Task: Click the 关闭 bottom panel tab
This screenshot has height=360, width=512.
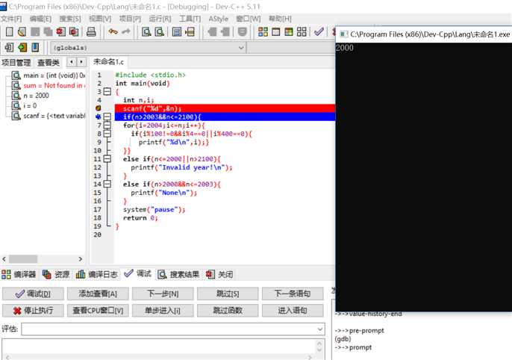Action: coord(219,274)
